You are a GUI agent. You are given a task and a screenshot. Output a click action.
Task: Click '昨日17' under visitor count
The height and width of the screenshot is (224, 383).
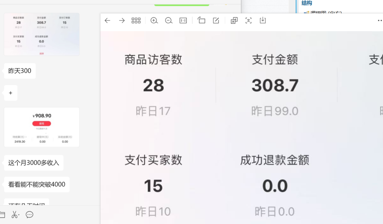tap(153, 111)
